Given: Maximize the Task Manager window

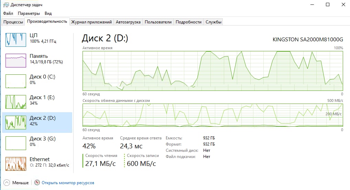Looking at the screenshot, I should 328,5.
